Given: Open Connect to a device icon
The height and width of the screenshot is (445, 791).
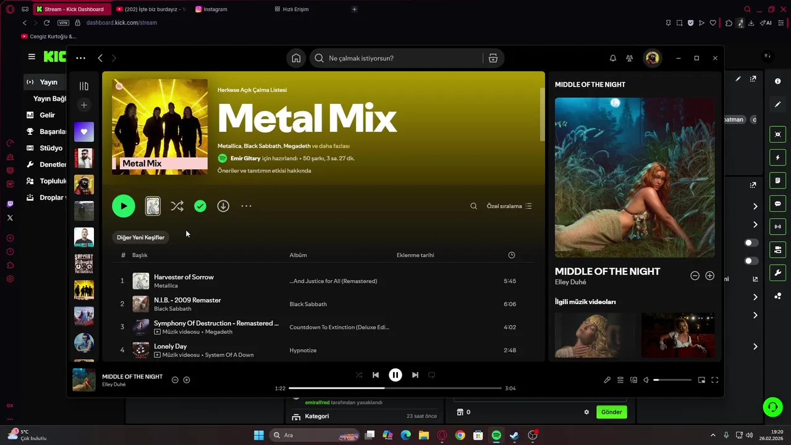Looking at the screenshot, I should [633, 380].
